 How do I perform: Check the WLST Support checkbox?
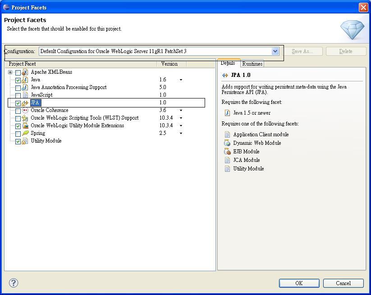click(x=18, y=118)
